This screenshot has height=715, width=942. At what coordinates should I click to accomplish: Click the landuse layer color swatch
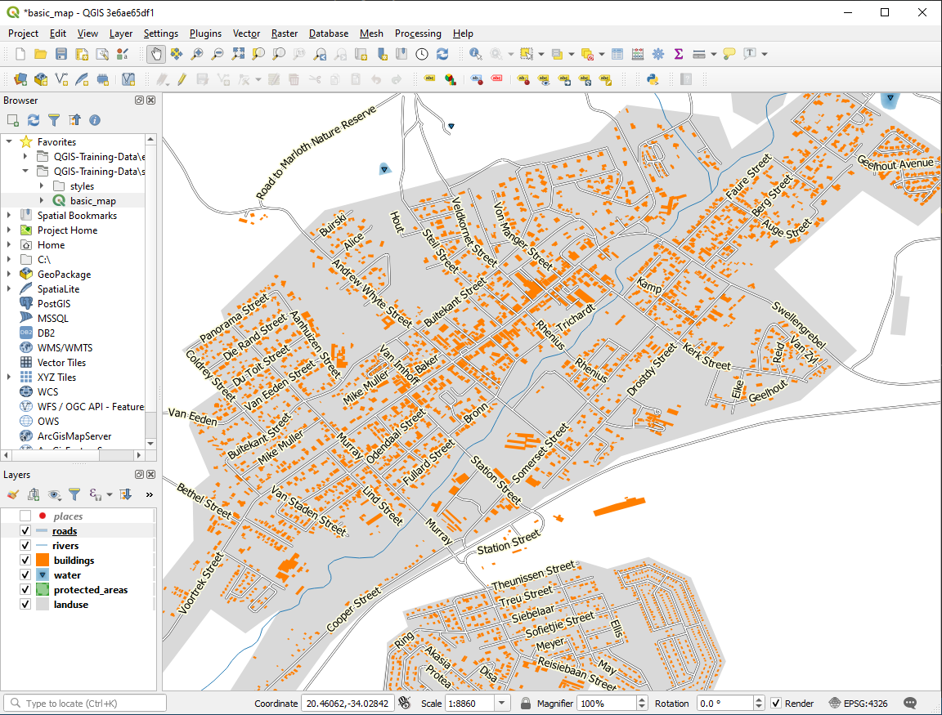42,605
